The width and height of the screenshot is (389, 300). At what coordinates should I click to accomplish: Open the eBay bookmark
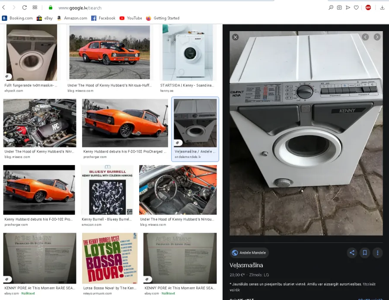(x=45, y=18)
